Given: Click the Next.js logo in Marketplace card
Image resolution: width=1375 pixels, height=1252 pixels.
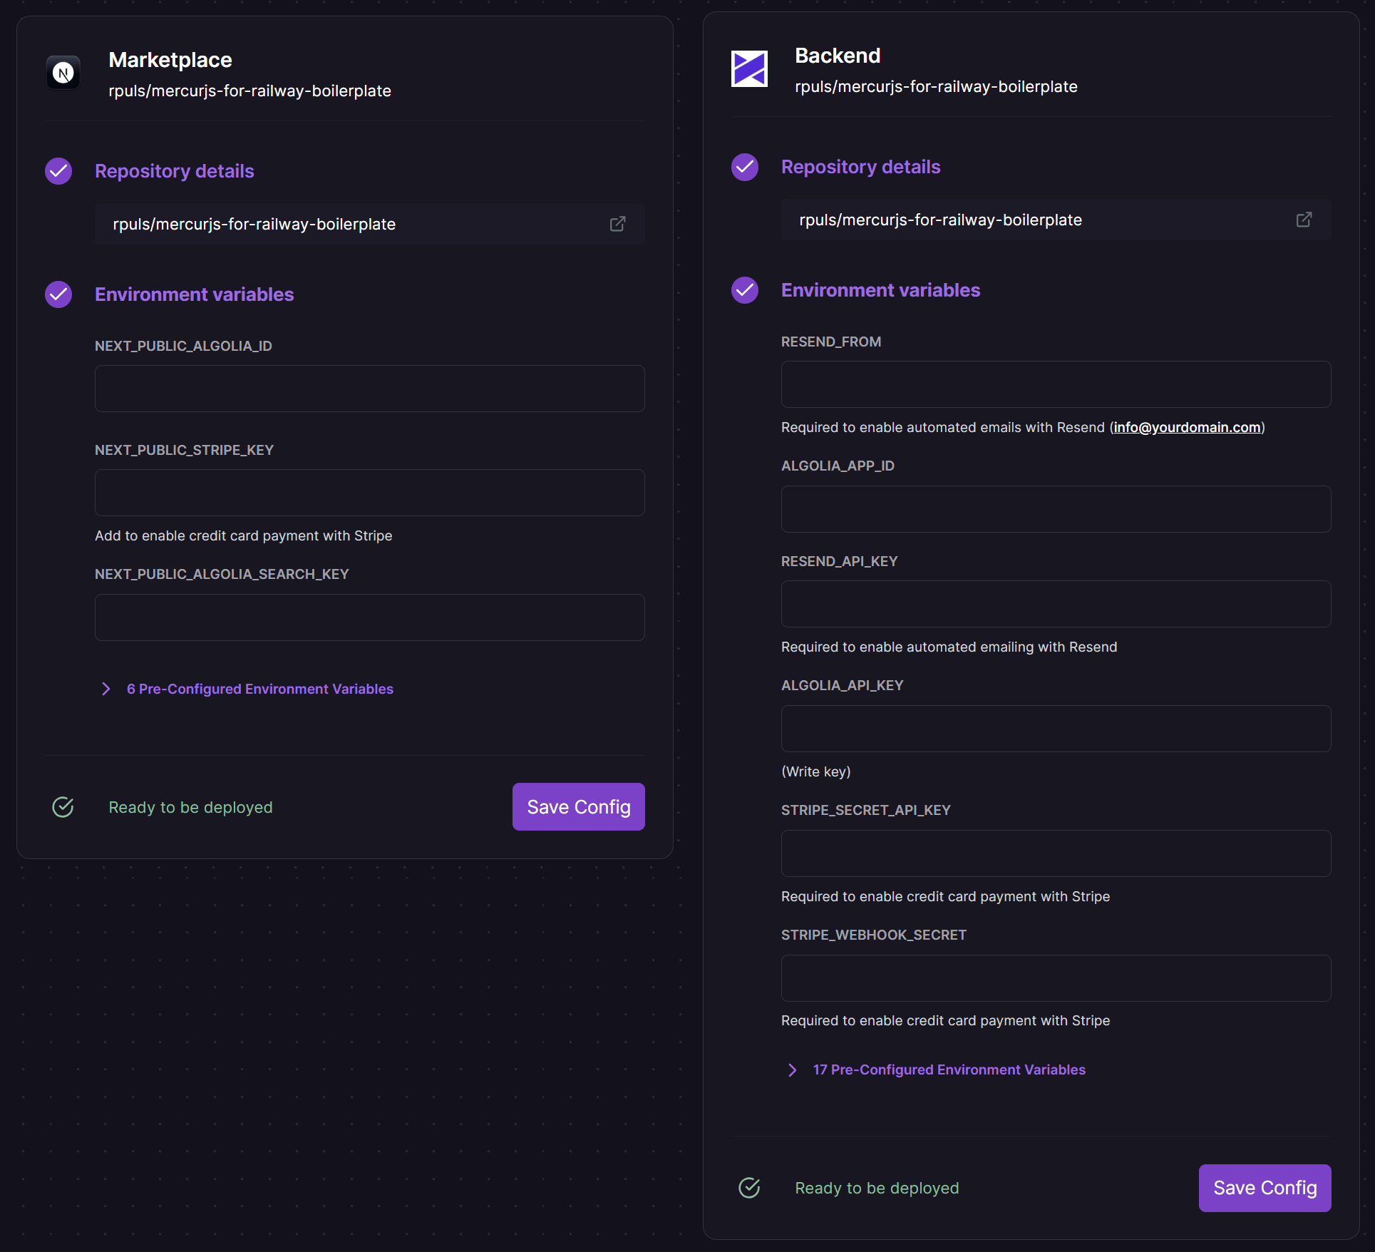Looking at the screenshot, I should pos(63,73).
